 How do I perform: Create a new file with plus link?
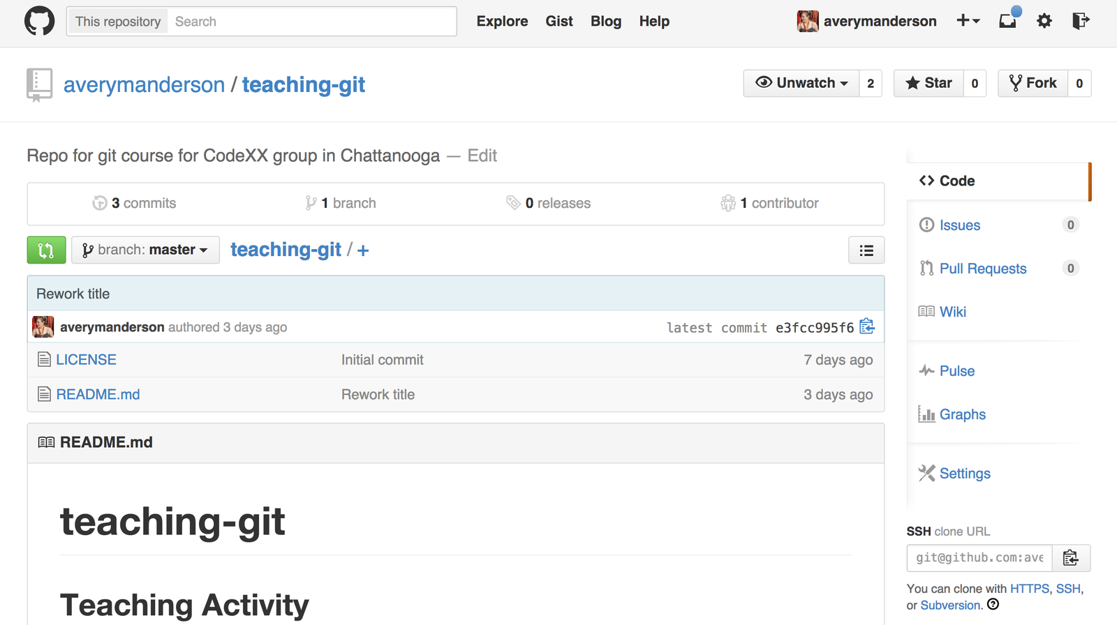click(x=363, y=250)
